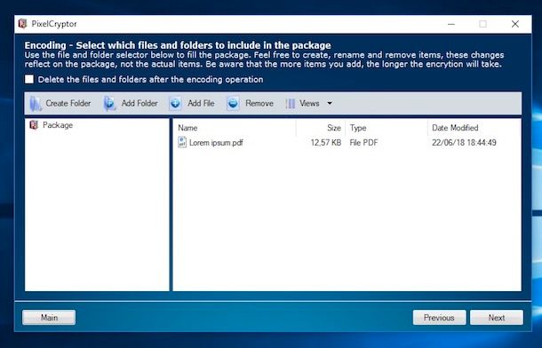Click the Remove minus icon
542x348 pixels.
click(233, 103)
